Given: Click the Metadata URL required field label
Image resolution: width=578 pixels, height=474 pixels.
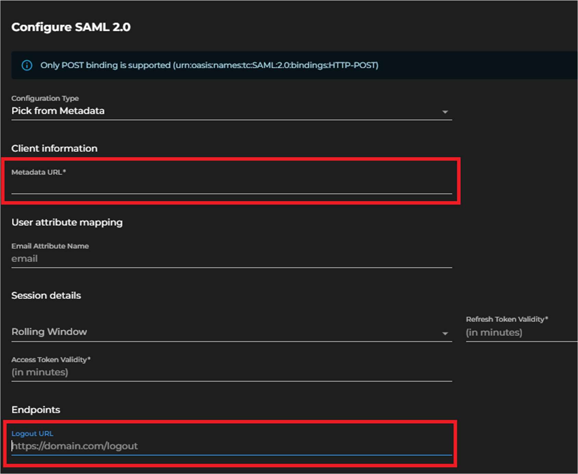Looking at the screenshot, I should tap(39, 172).
